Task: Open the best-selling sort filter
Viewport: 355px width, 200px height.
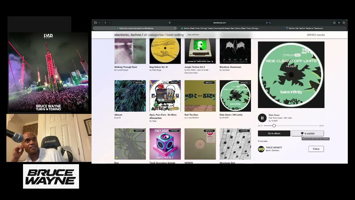Action: click(175, 35)
